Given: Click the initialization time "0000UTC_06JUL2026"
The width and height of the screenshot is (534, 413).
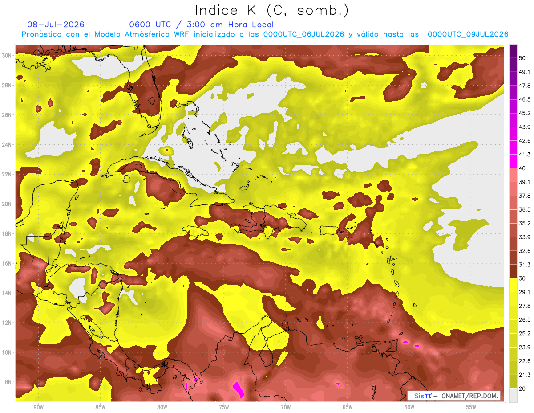Looking at the screenshot, I should coord(304,34).
